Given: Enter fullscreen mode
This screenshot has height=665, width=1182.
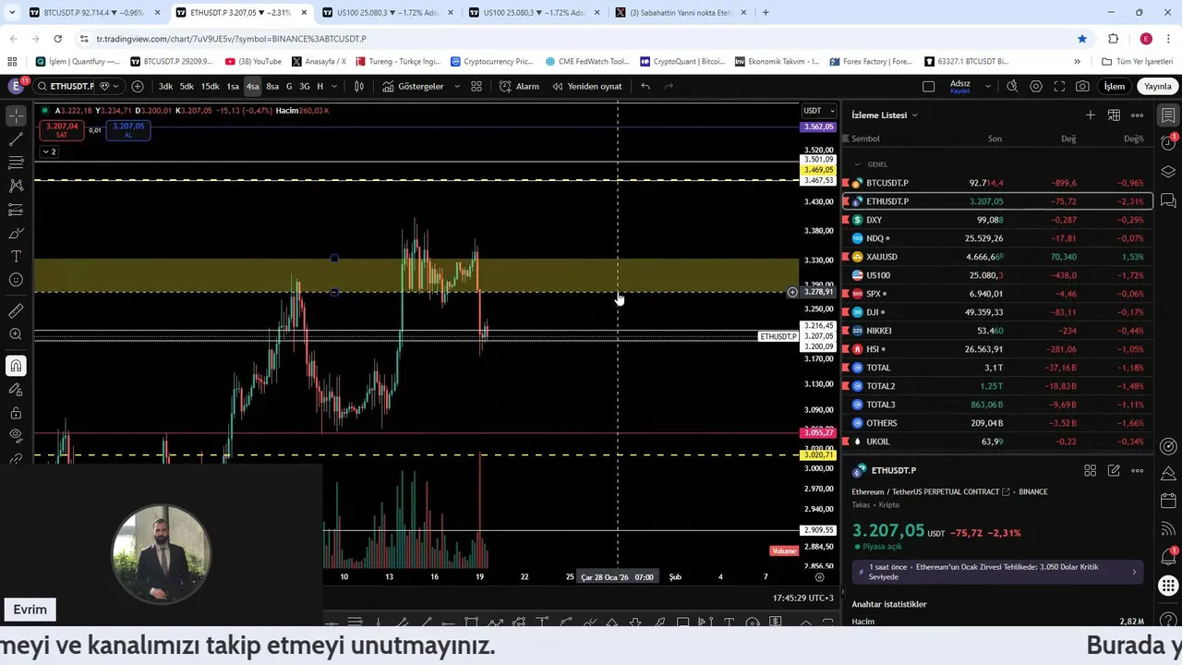Looking at the screenshot, I should point(1059,86).
